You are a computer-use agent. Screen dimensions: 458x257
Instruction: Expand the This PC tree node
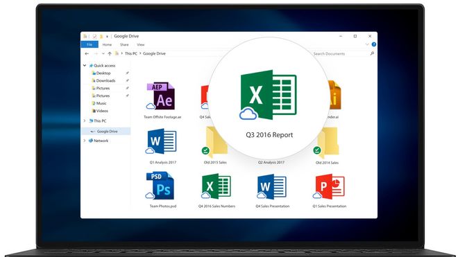click(x=85, y=121)
